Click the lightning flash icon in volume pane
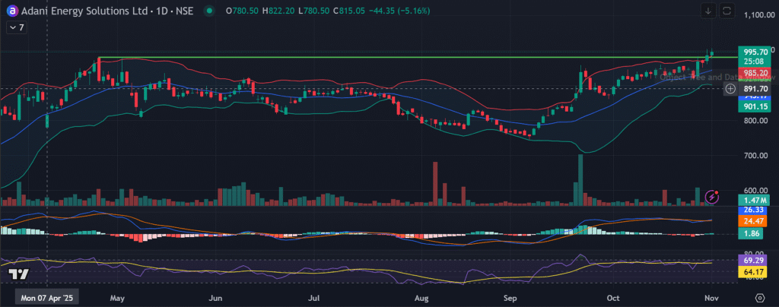779x307 pixels. coord(712,197)
